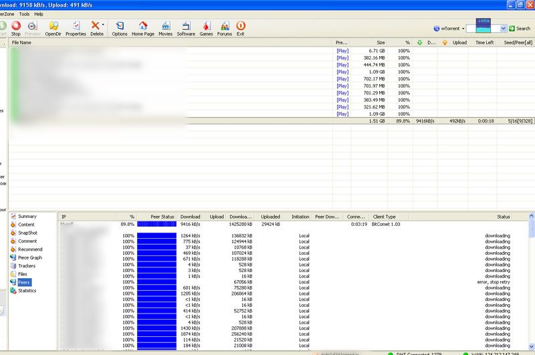Sort by Size column header
Screen dimensions: 535x355
[369, 43]
